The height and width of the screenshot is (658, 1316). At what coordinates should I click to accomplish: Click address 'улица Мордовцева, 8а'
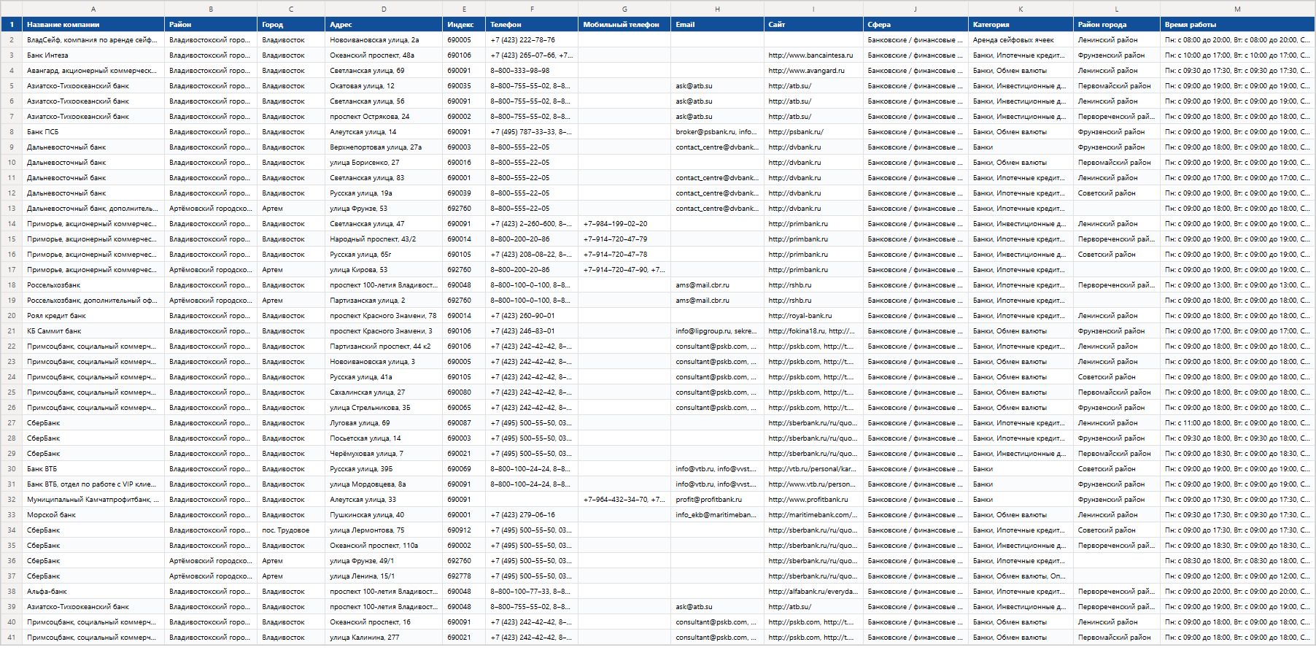[x=384, y=484]
